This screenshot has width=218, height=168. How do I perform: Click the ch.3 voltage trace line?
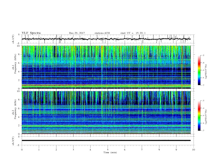pyautogui.click(x=106, y=141)
